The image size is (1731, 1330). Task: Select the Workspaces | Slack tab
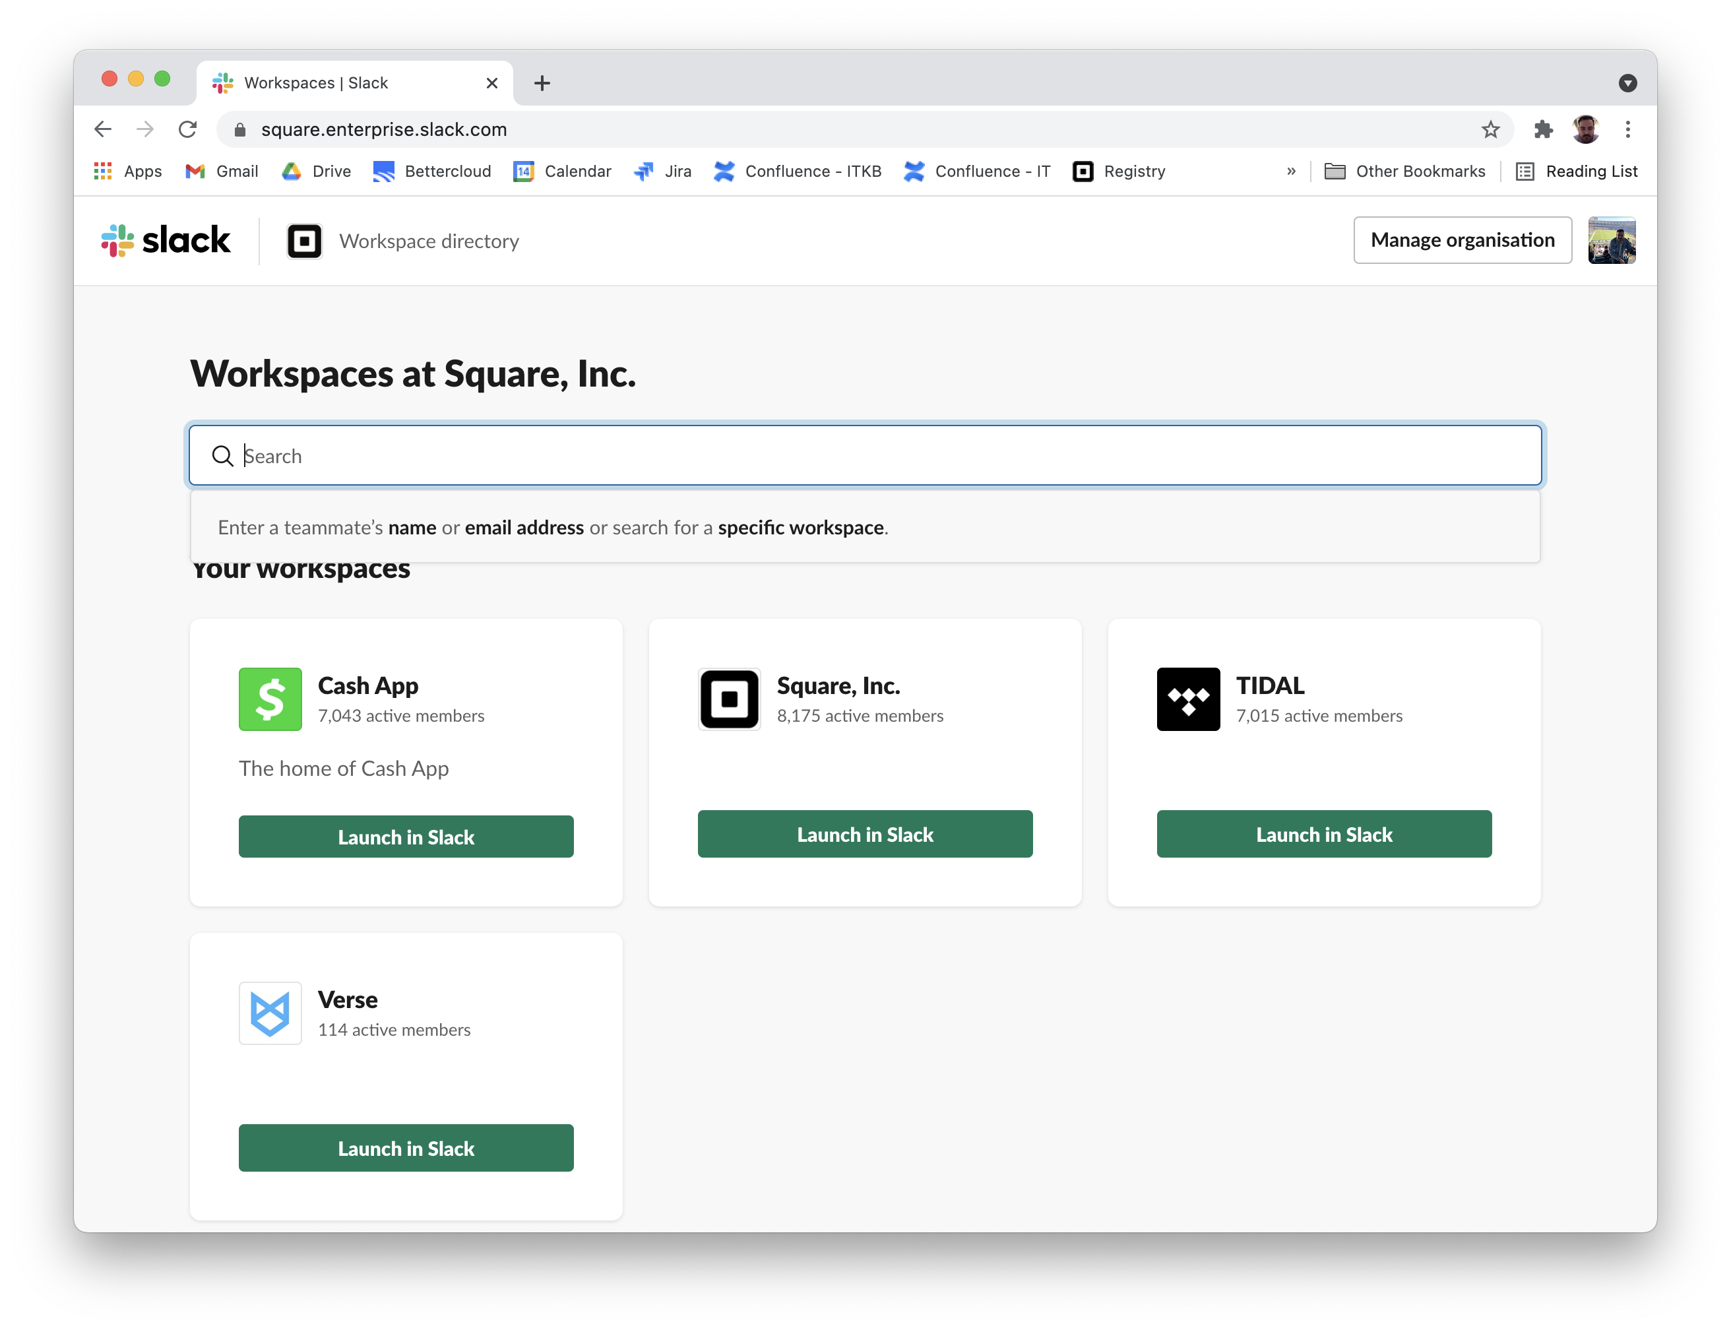coord(355,83)
